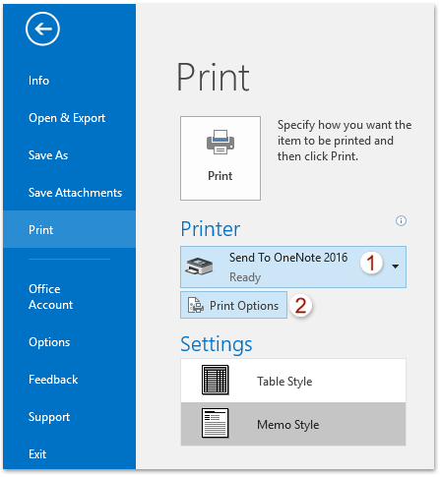Select the Memo Style icon

click(216, 423)
